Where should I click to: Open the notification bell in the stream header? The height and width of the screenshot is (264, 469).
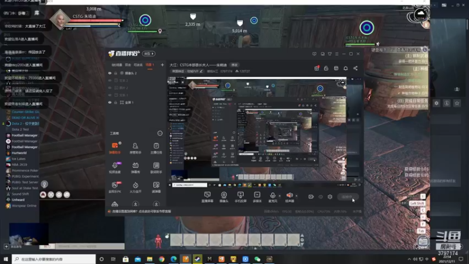[345, 68]
